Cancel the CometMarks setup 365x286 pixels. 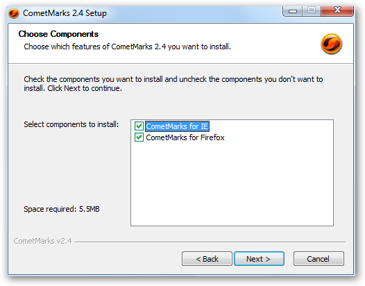(319, 258)
